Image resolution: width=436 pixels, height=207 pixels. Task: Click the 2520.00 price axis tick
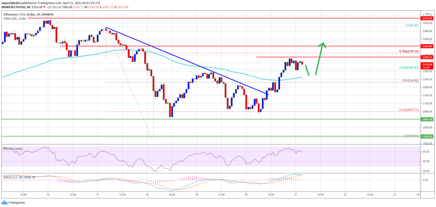point(427,23)
